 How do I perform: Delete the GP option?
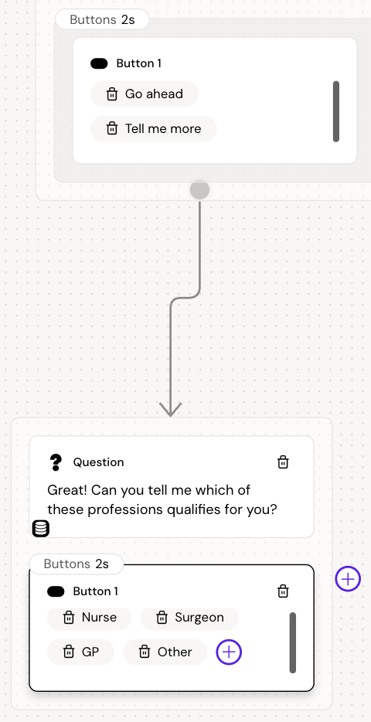69,652
